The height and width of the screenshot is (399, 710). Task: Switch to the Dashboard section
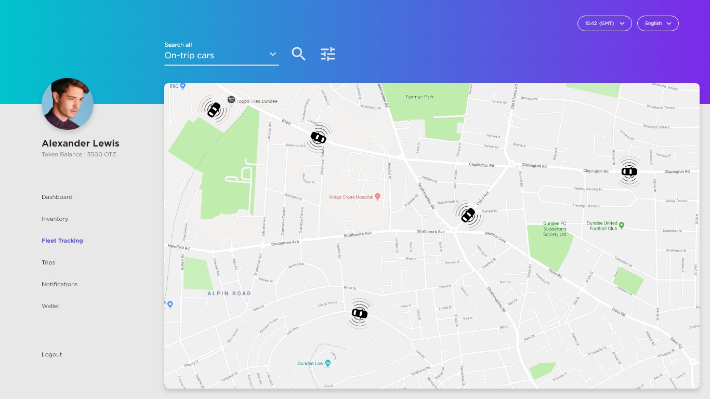[x=57, y=197]
